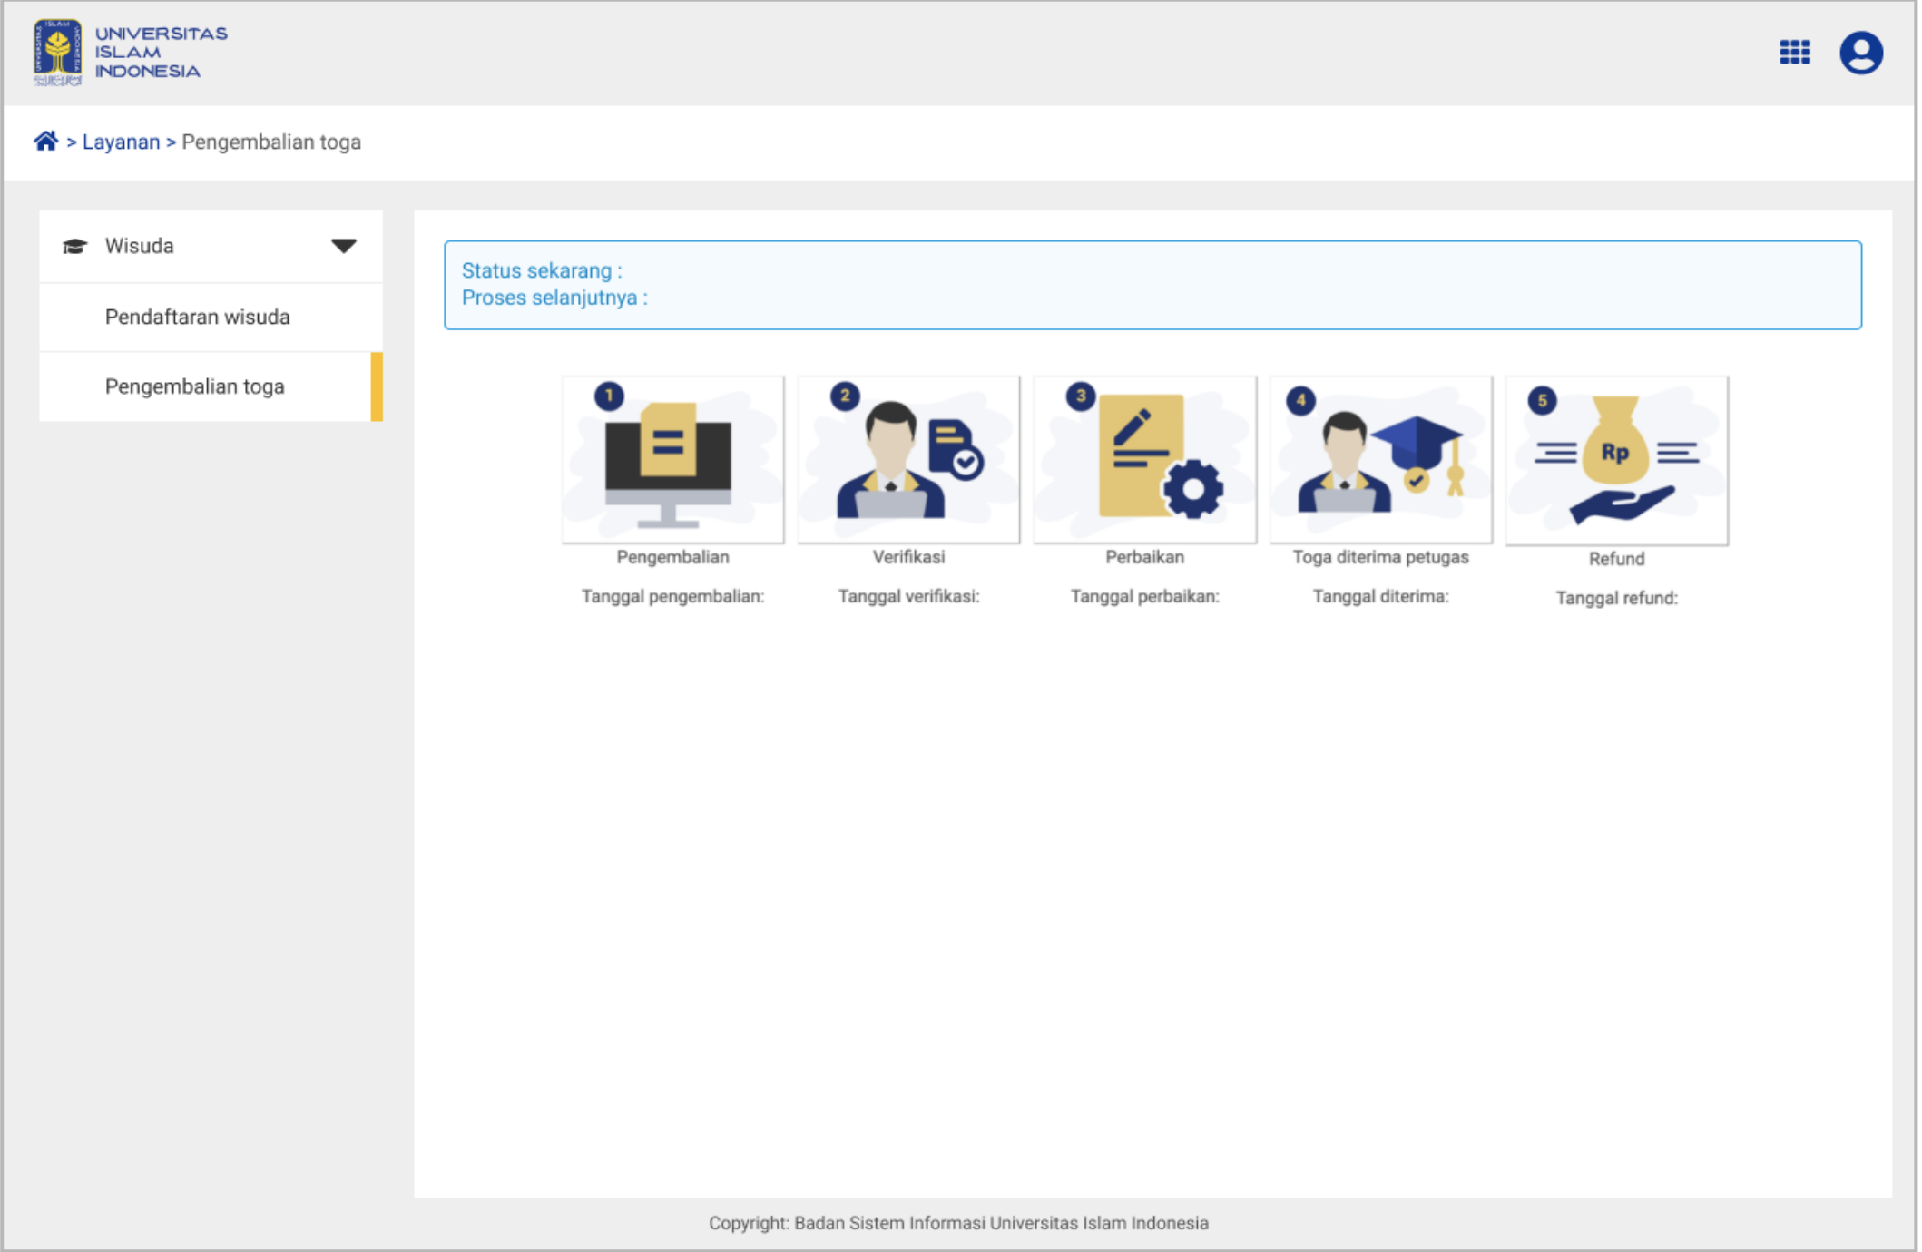
Task: Click Pengembalian toga breadcrumb text
Action: tap(270, 142)
